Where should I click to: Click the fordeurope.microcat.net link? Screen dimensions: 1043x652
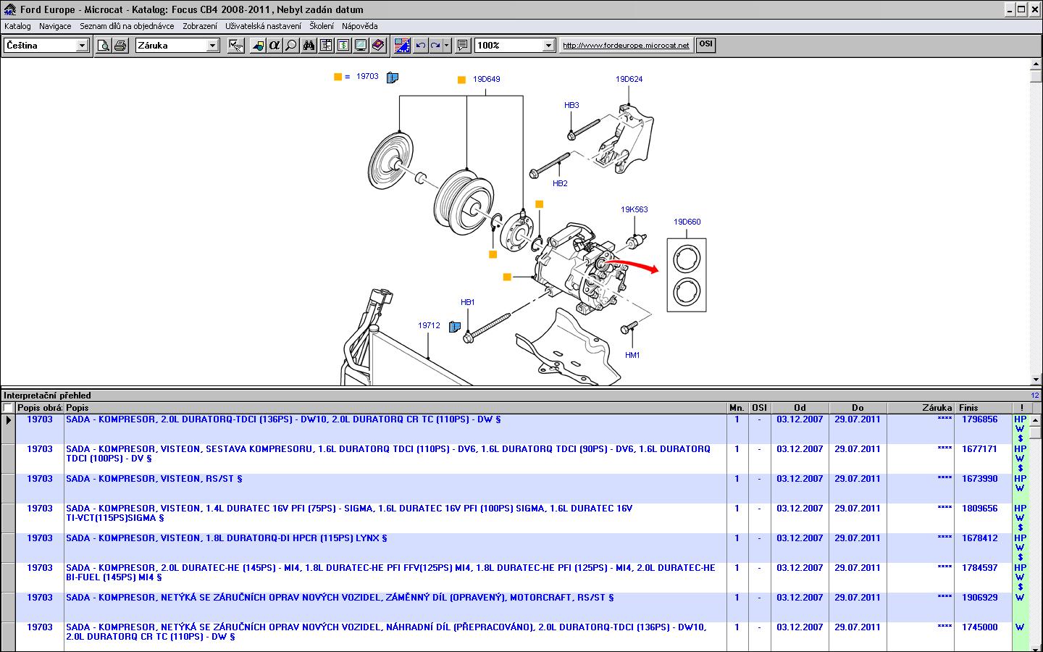[x=626, y=46]
